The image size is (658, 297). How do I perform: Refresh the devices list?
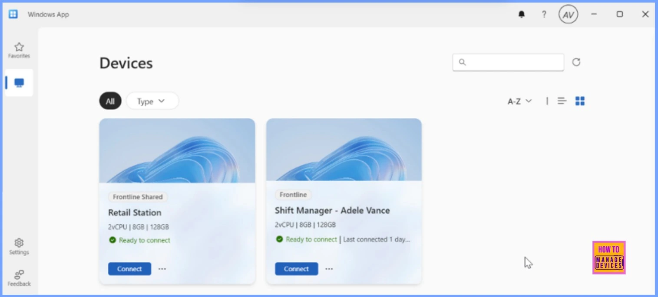point(576,62)
